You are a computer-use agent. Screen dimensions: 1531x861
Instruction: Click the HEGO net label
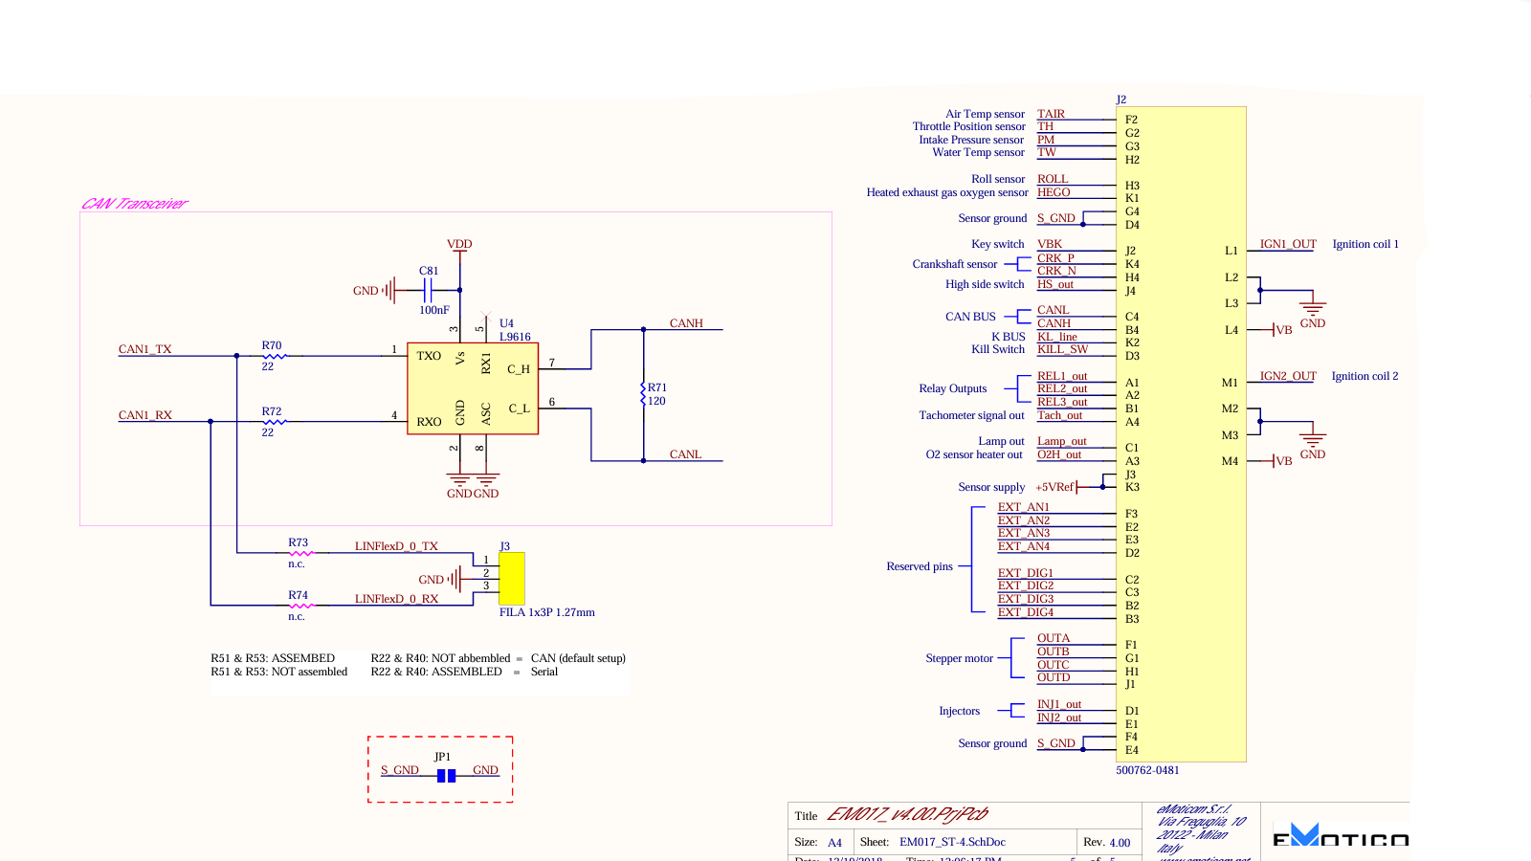(x=1054, y=192)
